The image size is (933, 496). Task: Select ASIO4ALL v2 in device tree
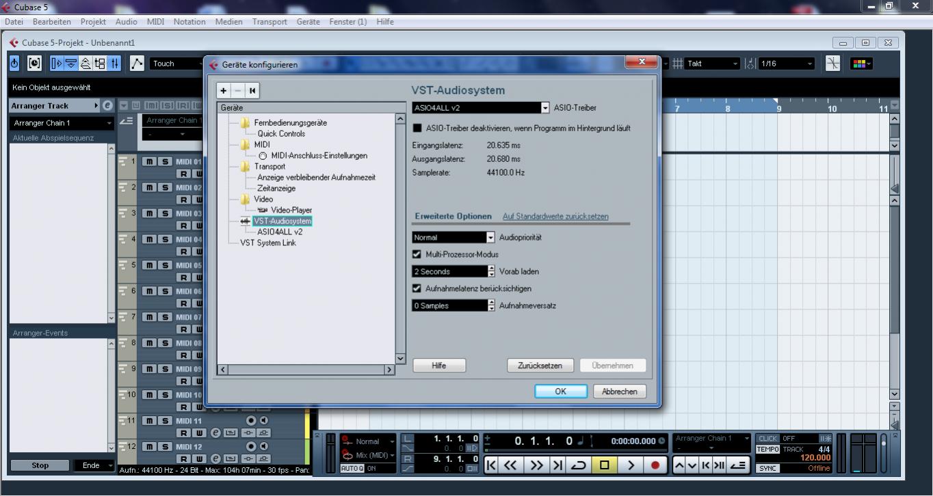click(x=280, y=232)
